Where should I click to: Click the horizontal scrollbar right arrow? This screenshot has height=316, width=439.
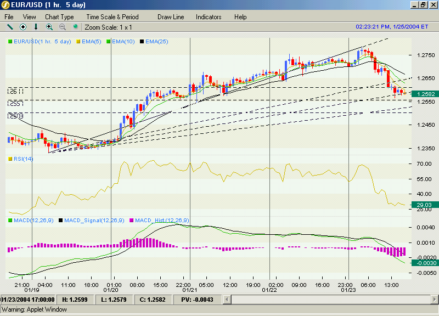pyautogui.click(x=435, y=300)
